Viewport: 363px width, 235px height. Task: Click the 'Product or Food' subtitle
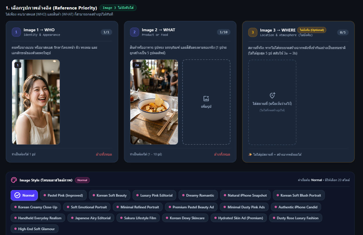[155, 35]
